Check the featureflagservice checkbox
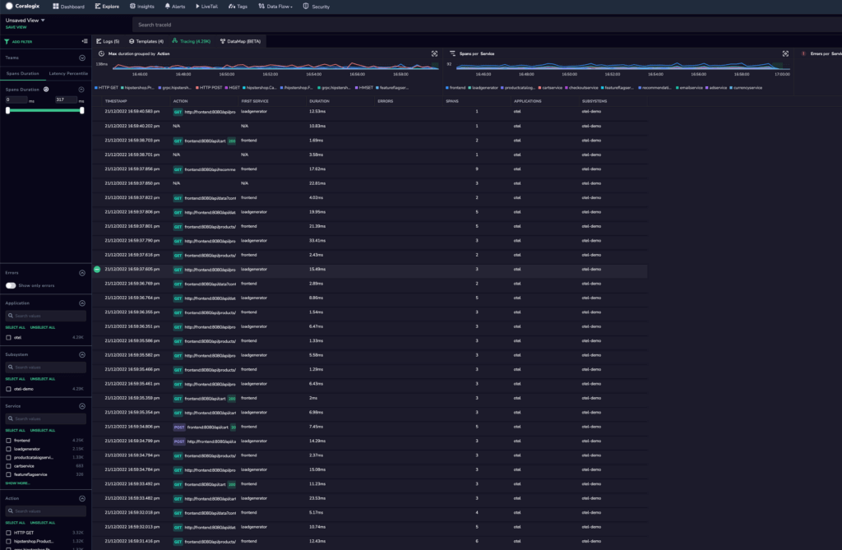Viewport: 842px width, 550px height. [8, 475]
